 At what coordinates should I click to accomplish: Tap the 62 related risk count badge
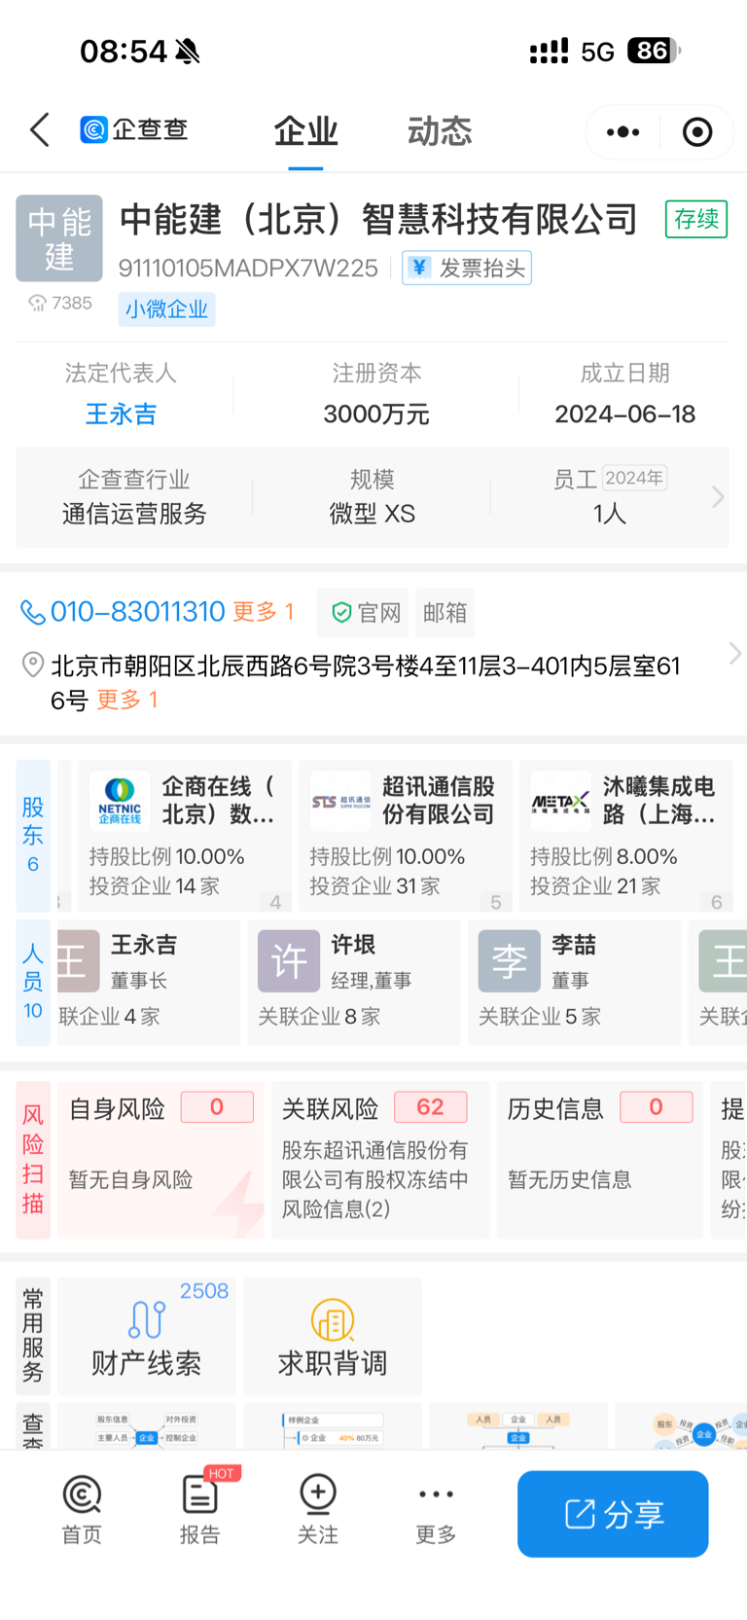point(431,1107)
